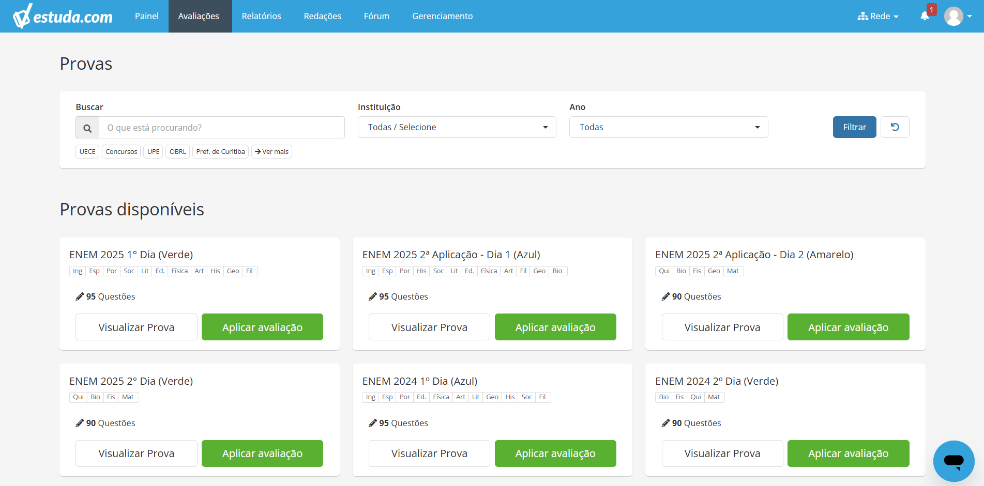Go to the Redações menu item
The width and height of the screenshot is (984, 486).
point(322,16)
